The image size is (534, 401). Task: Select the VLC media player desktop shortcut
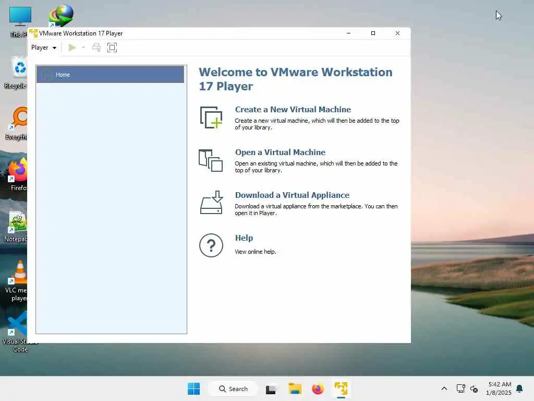(16, 280)
